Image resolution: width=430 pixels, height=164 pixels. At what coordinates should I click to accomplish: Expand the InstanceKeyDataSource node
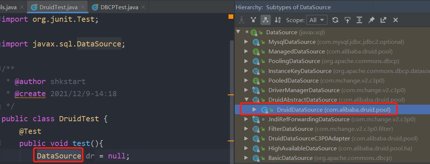click(x=246, y=71)
